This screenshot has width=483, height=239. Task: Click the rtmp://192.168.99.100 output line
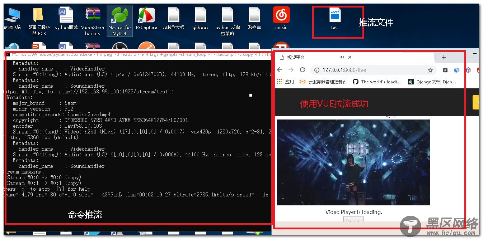[89, 92]
